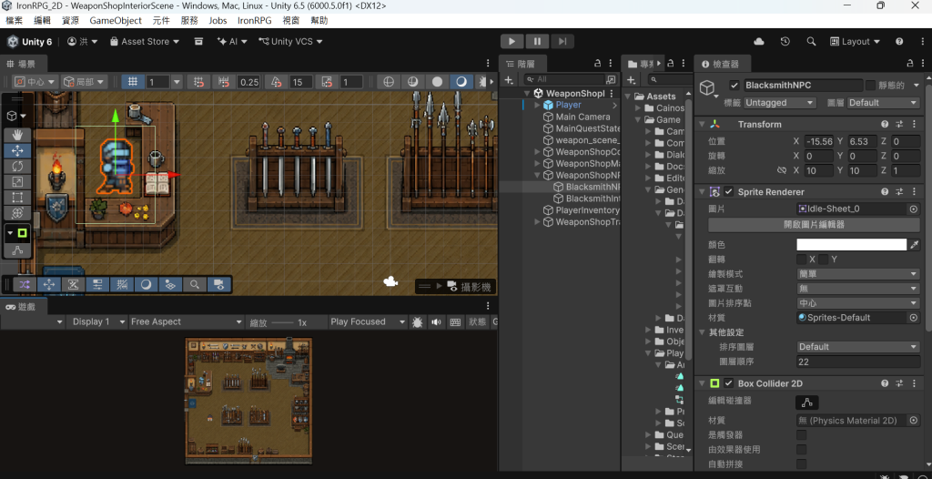Screen dimensions: 932x479
Task: Open the Tag dropdown showing Untagged
Action: click(780, 102)
